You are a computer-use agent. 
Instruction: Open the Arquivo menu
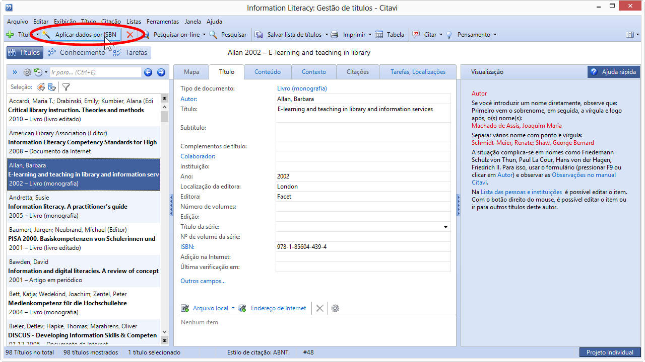click(18, 22)
